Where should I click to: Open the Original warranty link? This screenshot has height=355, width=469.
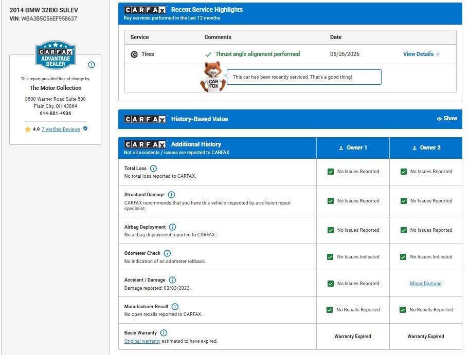[142, 341]
